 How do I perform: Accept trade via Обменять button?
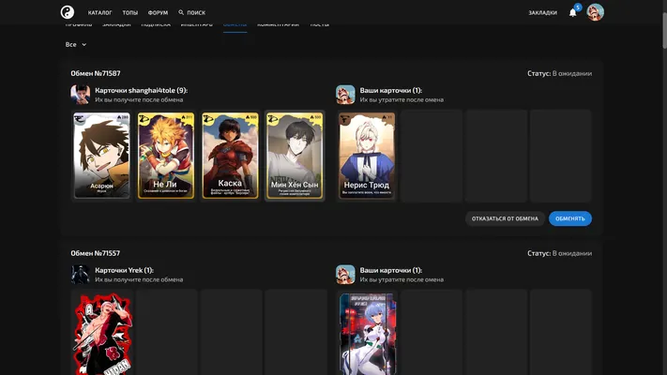click(x=570, y=218)
